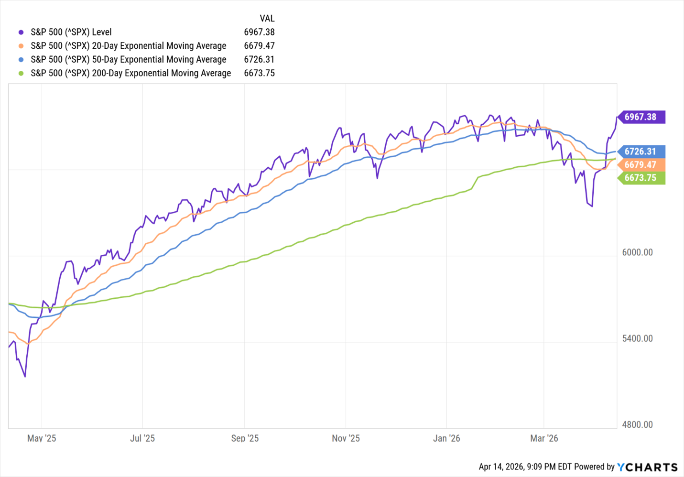684x477 pixels.
Task: Select the 'S&P 500 (^SPX) Level' legend label
Action: pos(71,32)
